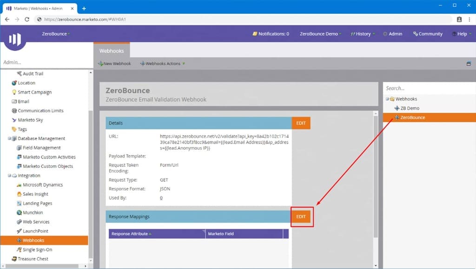Click the sidebar horizontal scrollbar
Viewport: 476px width, 269px height.
[x=42, y=266]
